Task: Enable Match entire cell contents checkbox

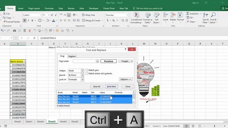Action: (87, 74)
